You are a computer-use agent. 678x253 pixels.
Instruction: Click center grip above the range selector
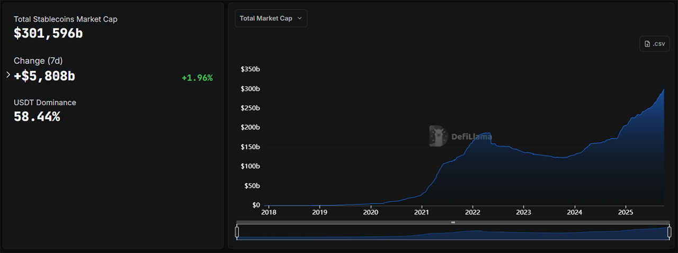[x=453, y=222]
